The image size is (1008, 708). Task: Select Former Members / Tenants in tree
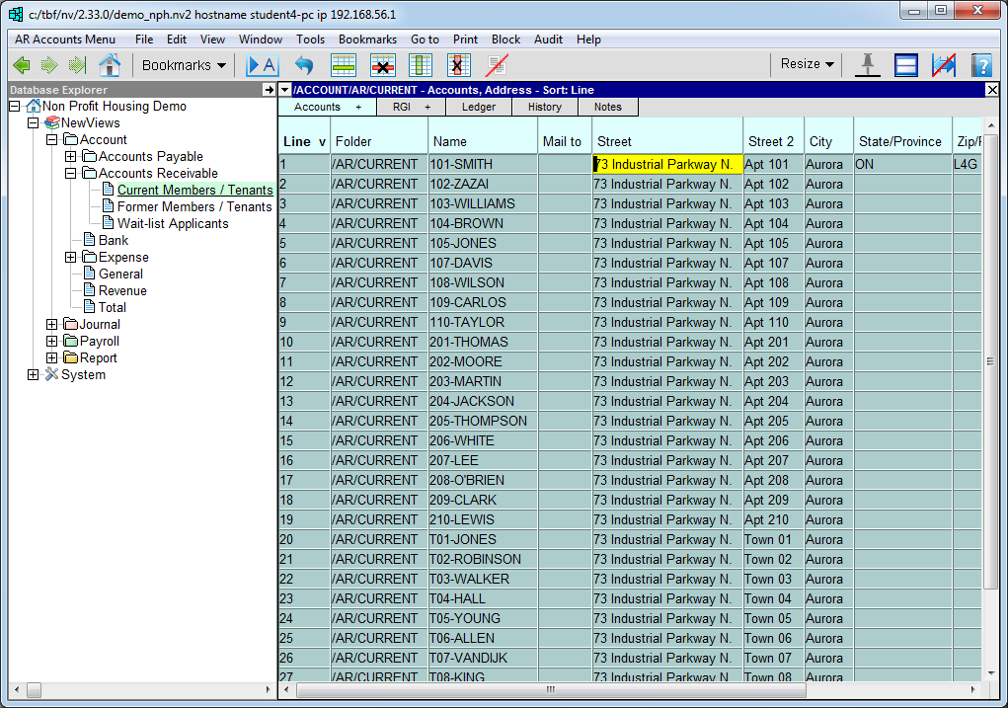194,207
